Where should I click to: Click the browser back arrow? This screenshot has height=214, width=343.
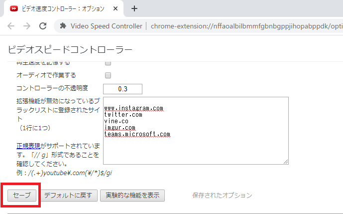pyautogui.click(x=11, y=26)
